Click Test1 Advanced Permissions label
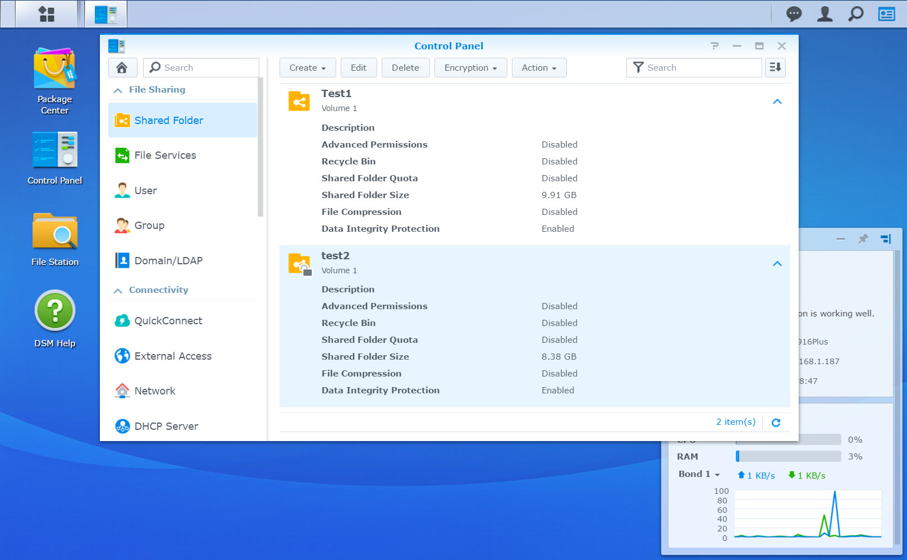907x560 pixels. (x=374, y=145)
